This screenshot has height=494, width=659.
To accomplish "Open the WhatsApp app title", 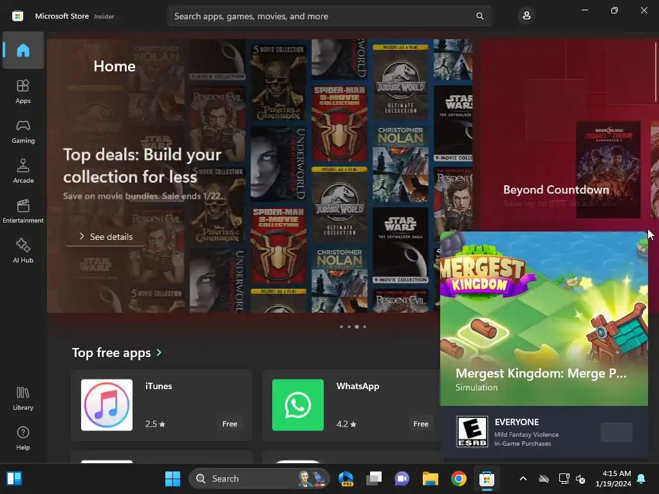I will pyautogui.click(x=358, y=386).
